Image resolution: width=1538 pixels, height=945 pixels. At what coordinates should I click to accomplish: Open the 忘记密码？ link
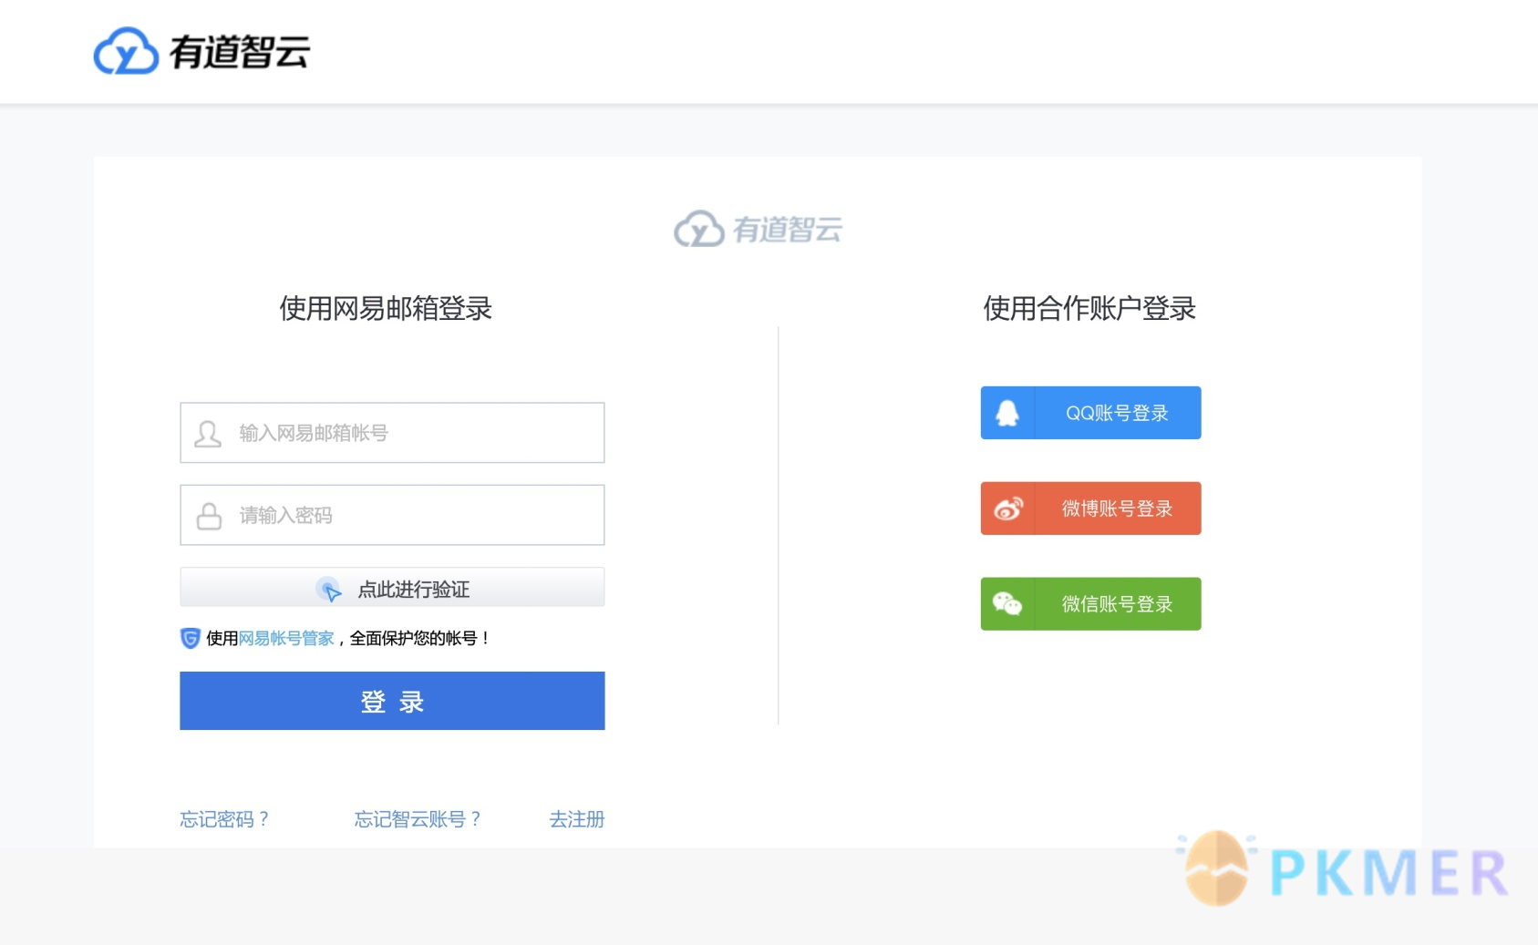(x=224, y=819)
